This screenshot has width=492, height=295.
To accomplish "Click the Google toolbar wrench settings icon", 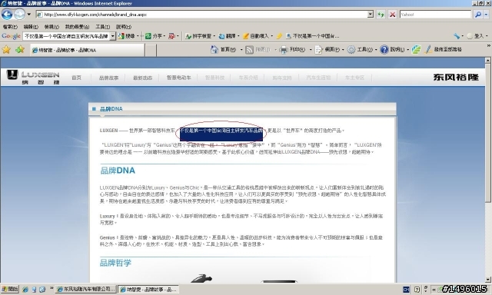I will pyautogui.click(x=456, y=36).
